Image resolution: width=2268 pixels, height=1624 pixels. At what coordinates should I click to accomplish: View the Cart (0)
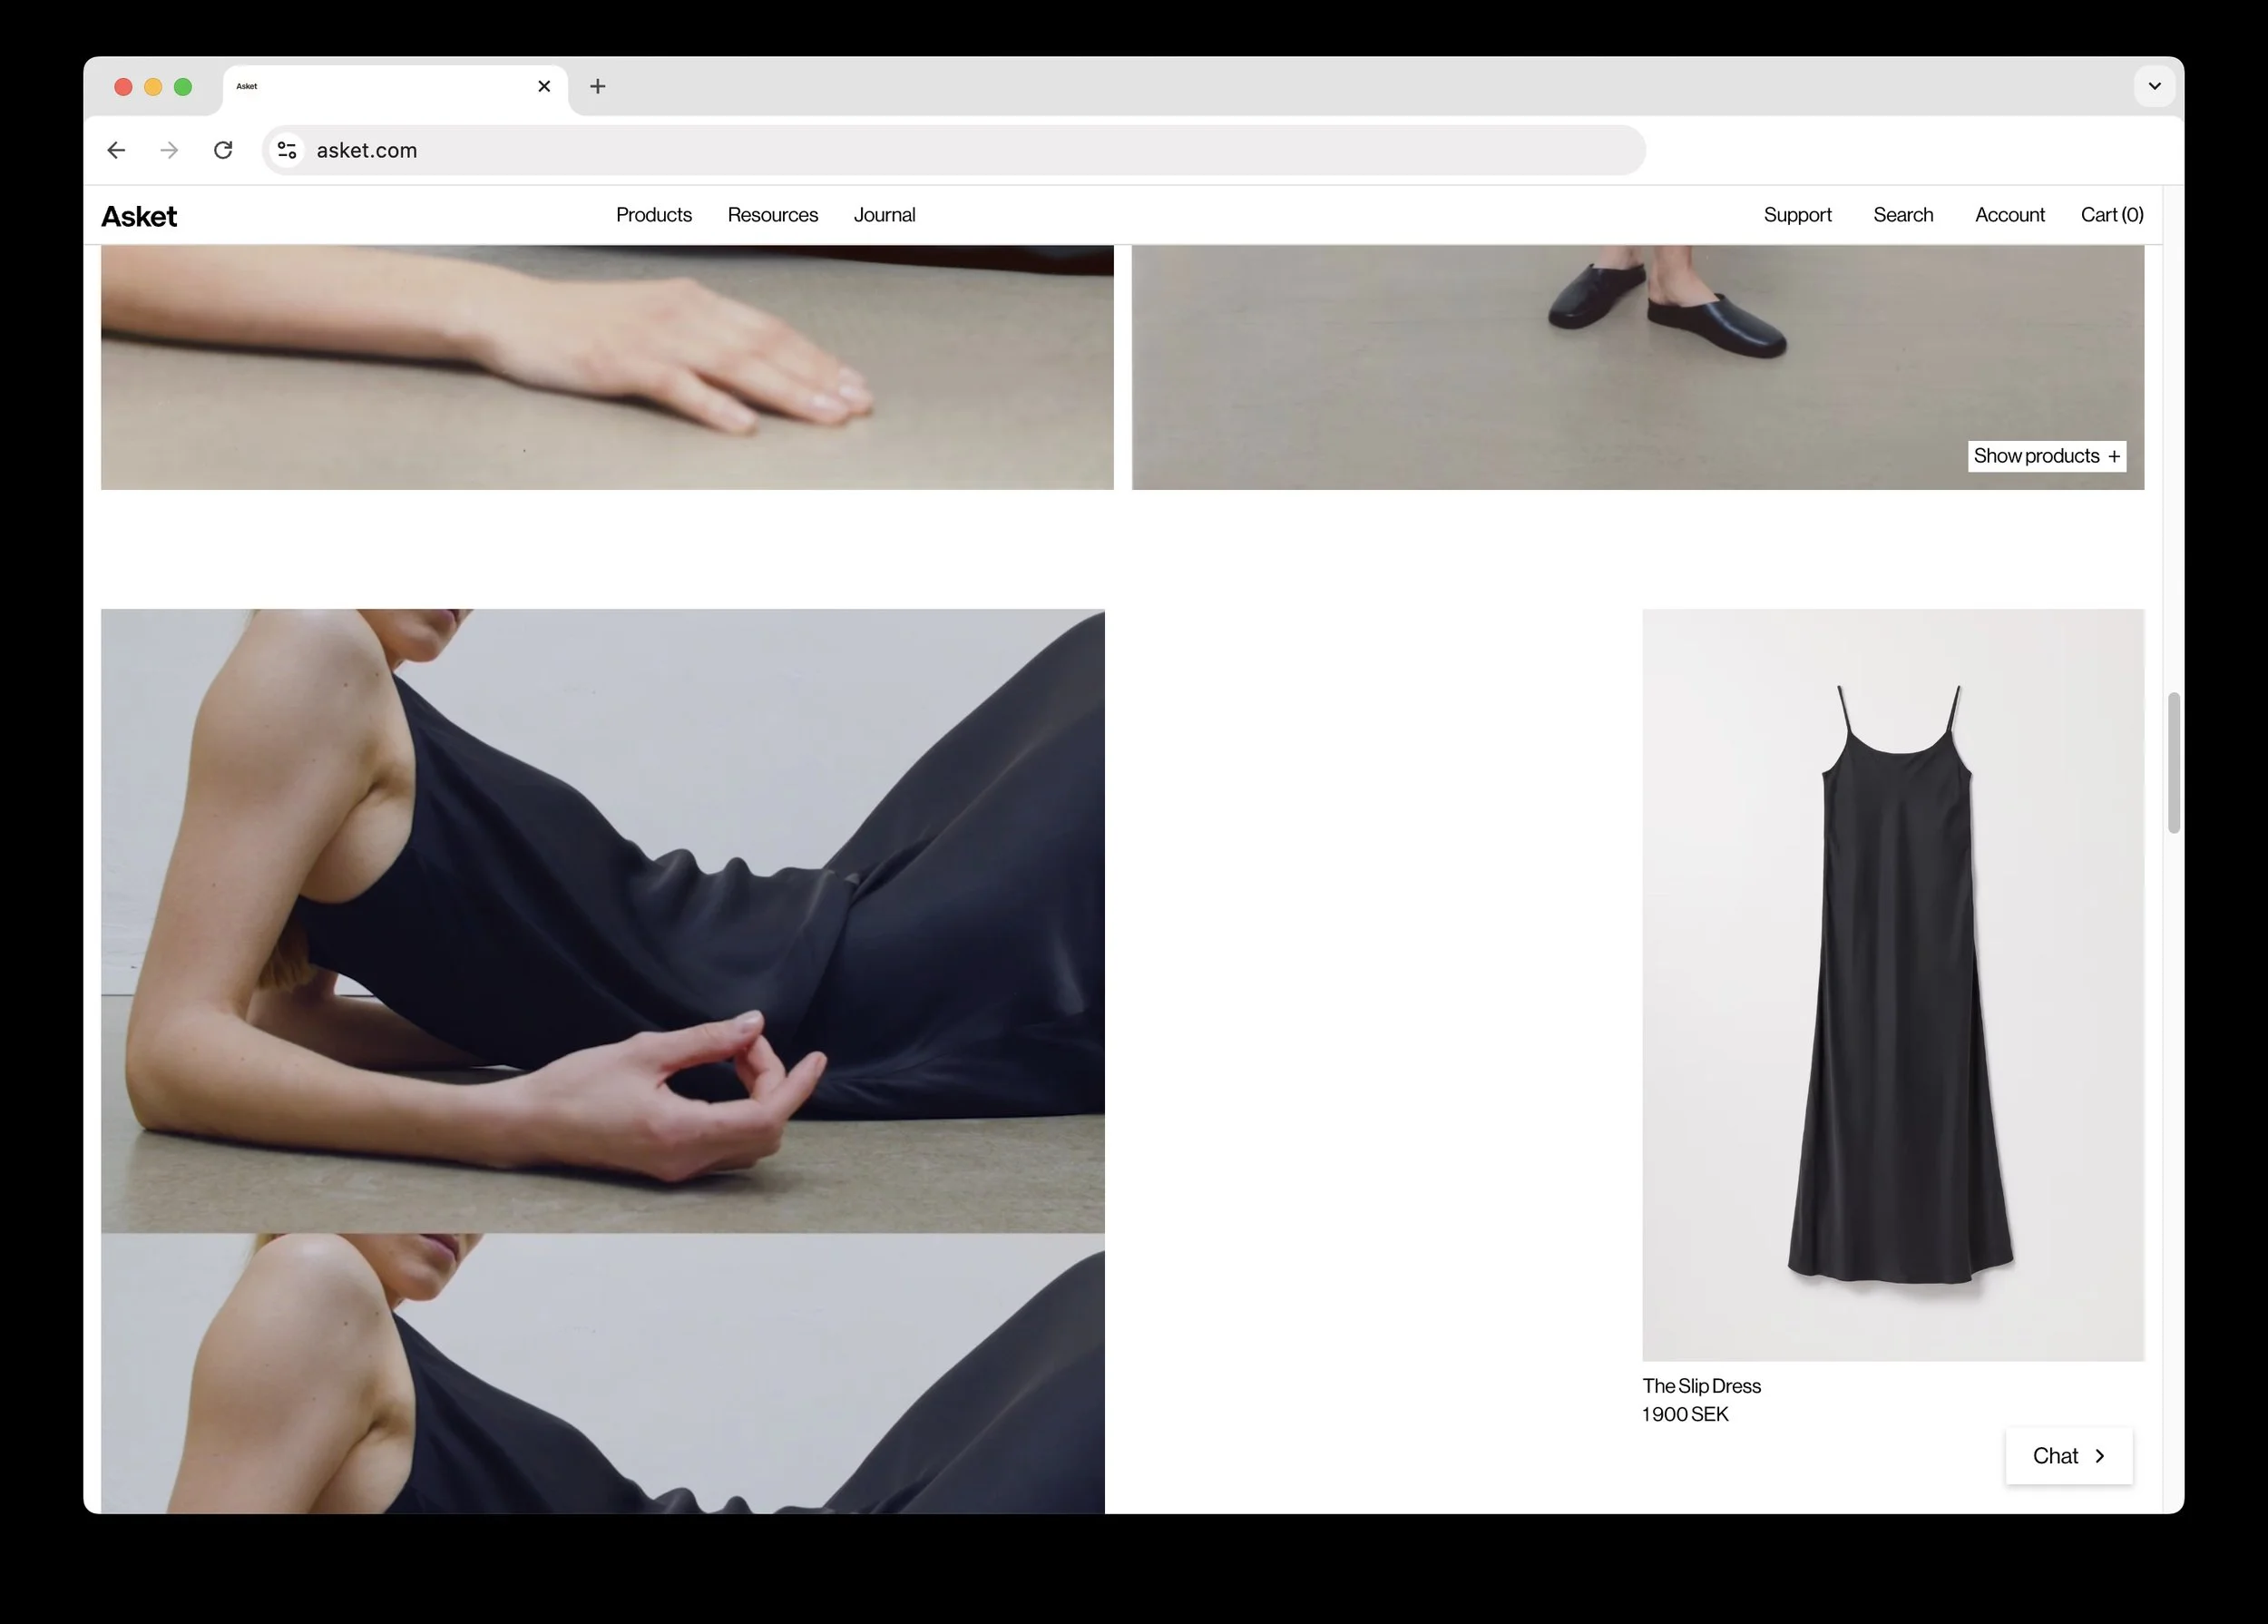[x=2111, y=215]
